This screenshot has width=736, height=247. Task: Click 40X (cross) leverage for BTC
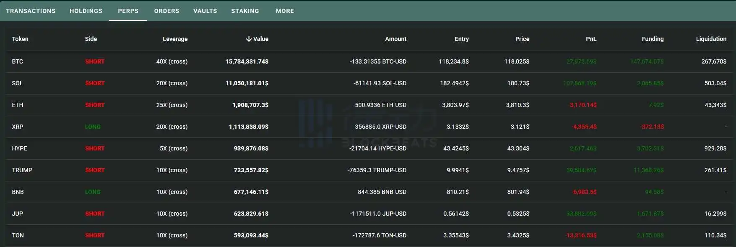pos(172,61)
